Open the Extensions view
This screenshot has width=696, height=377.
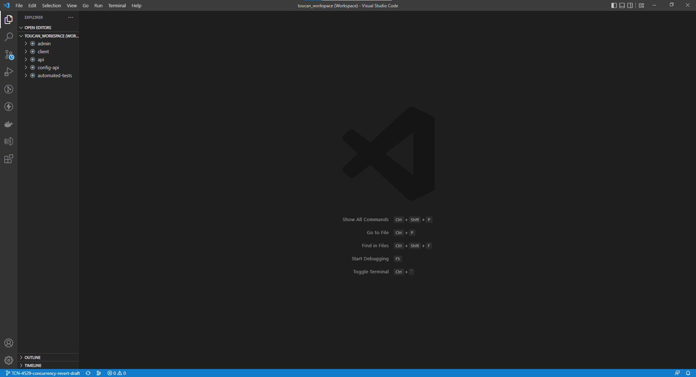9,159
